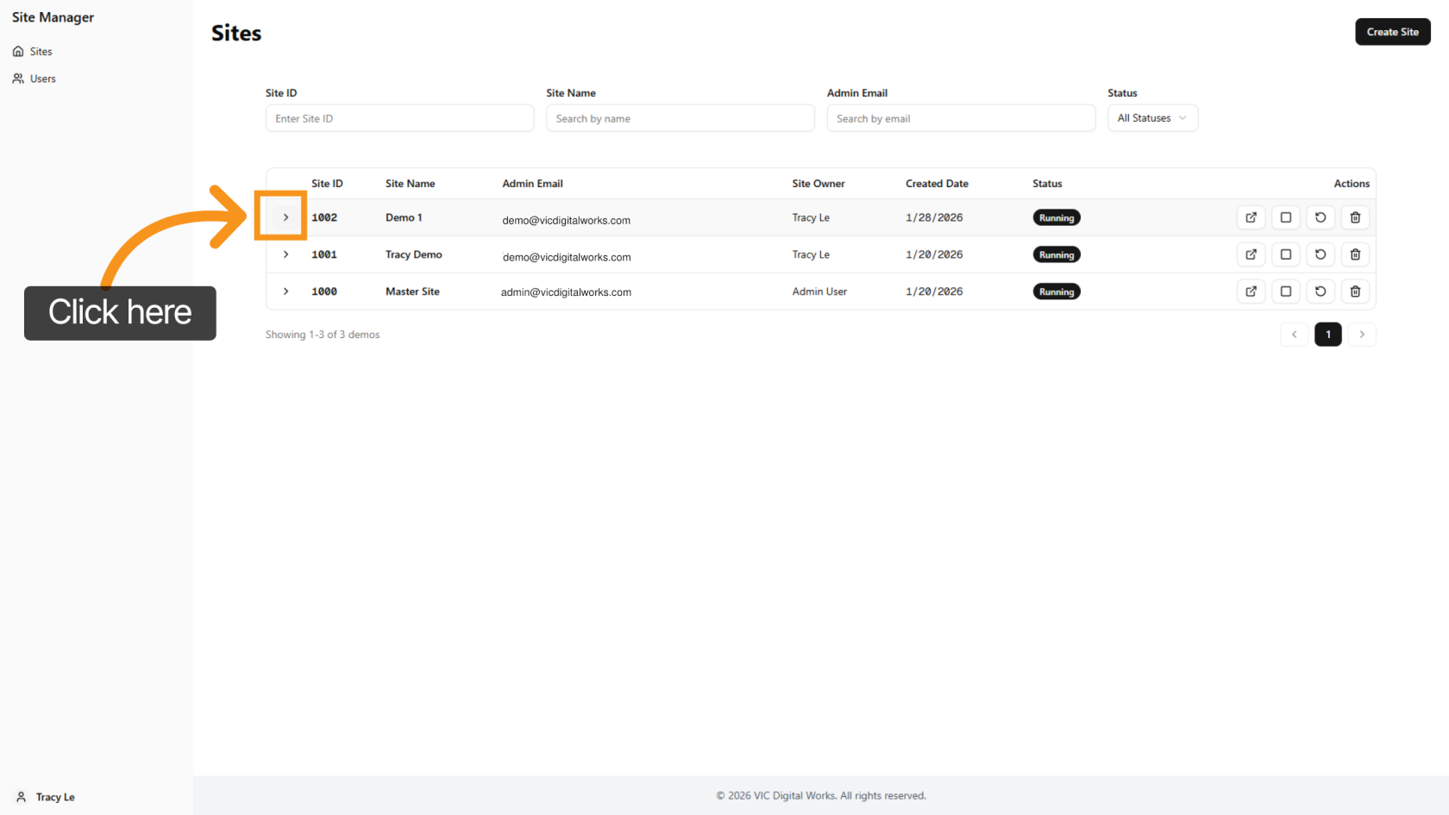
Task: Open the All Statuses filter dropdown
Action: pos(1151,118)
